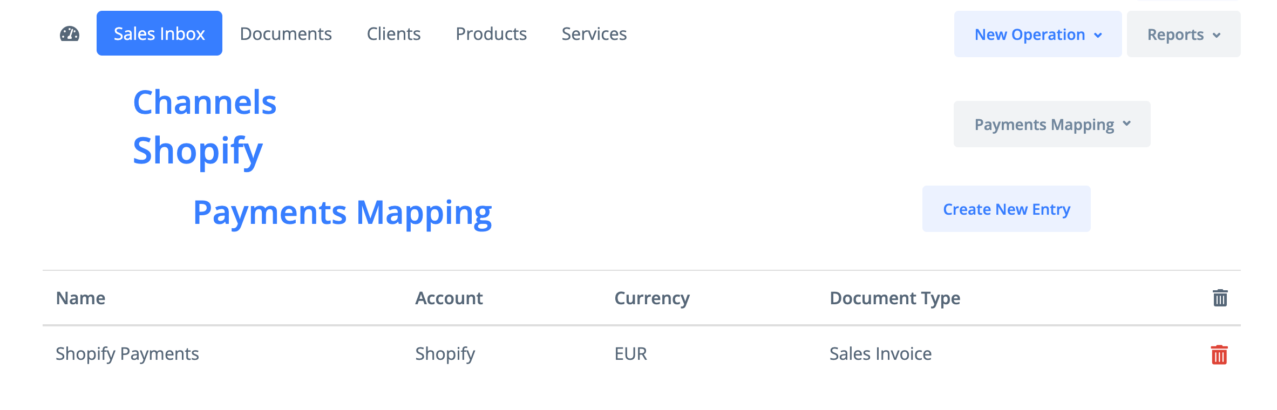Expand the New Operation dropdown
1277x410 pixels.
pos(1037,35)
